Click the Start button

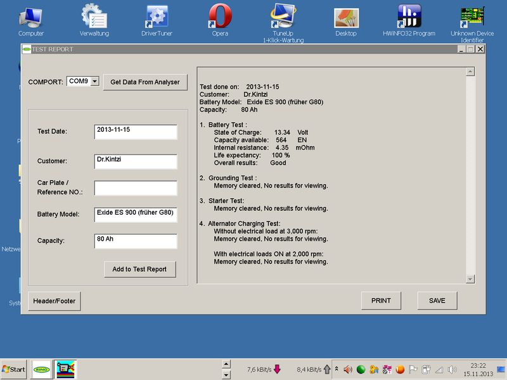click(x=14, y=369)
